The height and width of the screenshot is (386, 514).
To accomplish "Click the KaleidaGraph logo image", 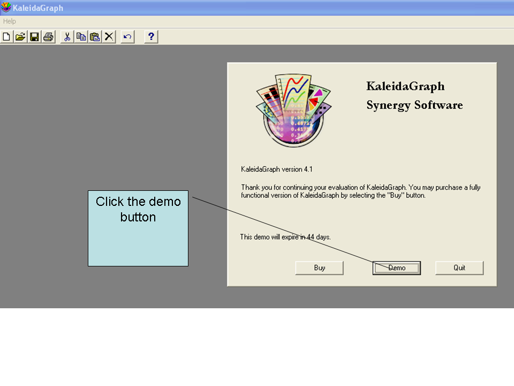I will (293, 110).
